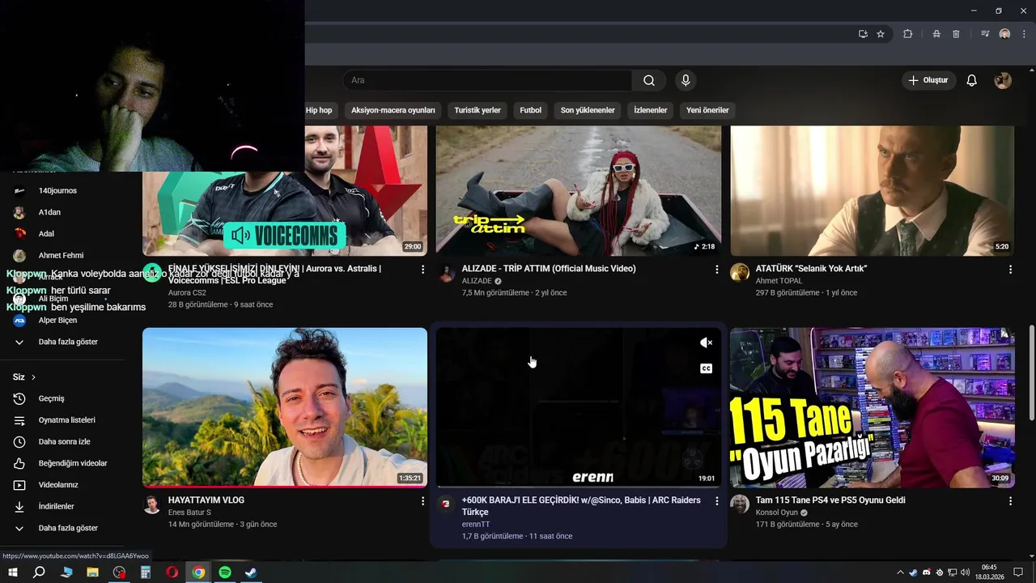Expand Daha fazla göster under subscriptions
This screenshot has width=1036, height=583.
pos(68,342)
